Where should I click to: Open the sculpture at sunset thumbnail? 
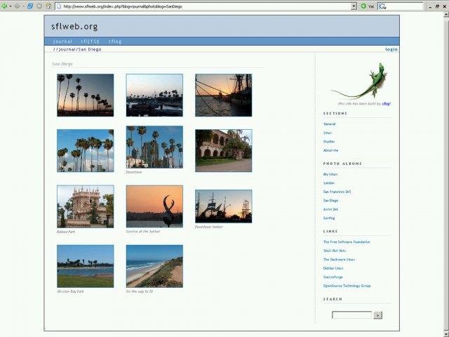click(x=154, y=206)
